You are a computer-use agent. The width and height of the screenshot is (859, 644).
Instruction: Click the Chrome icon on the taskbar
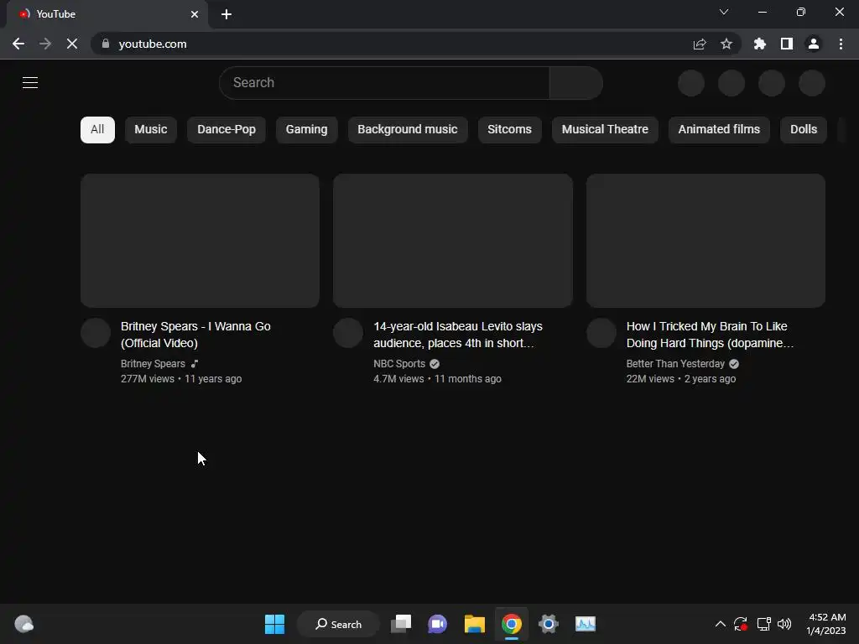click(512, 624)
